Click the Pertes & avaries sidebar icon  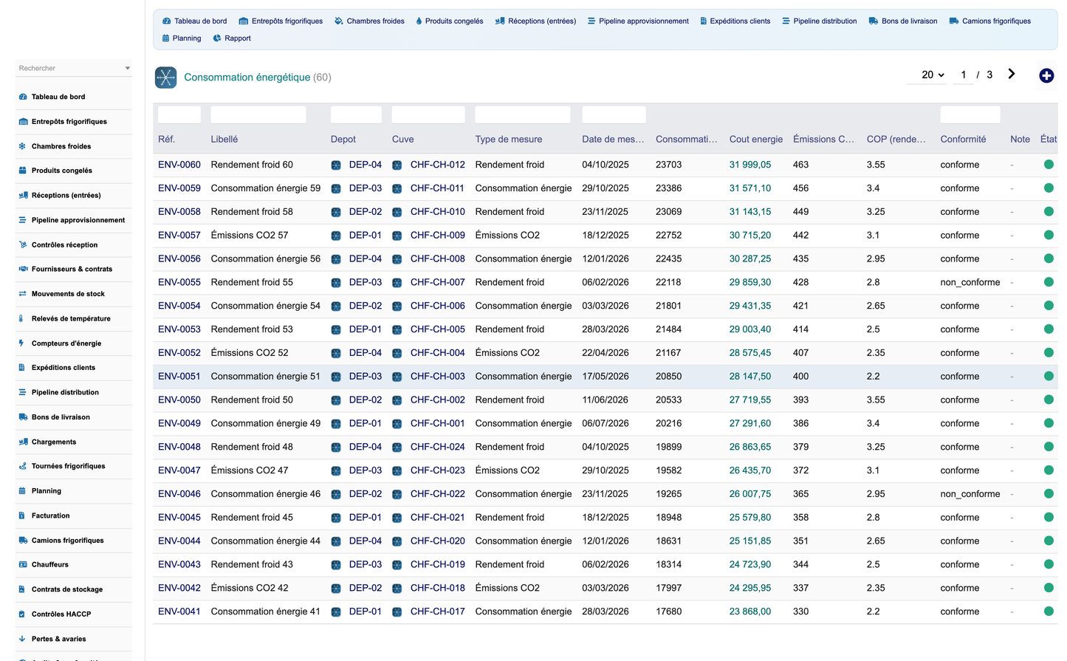[21, 639]
